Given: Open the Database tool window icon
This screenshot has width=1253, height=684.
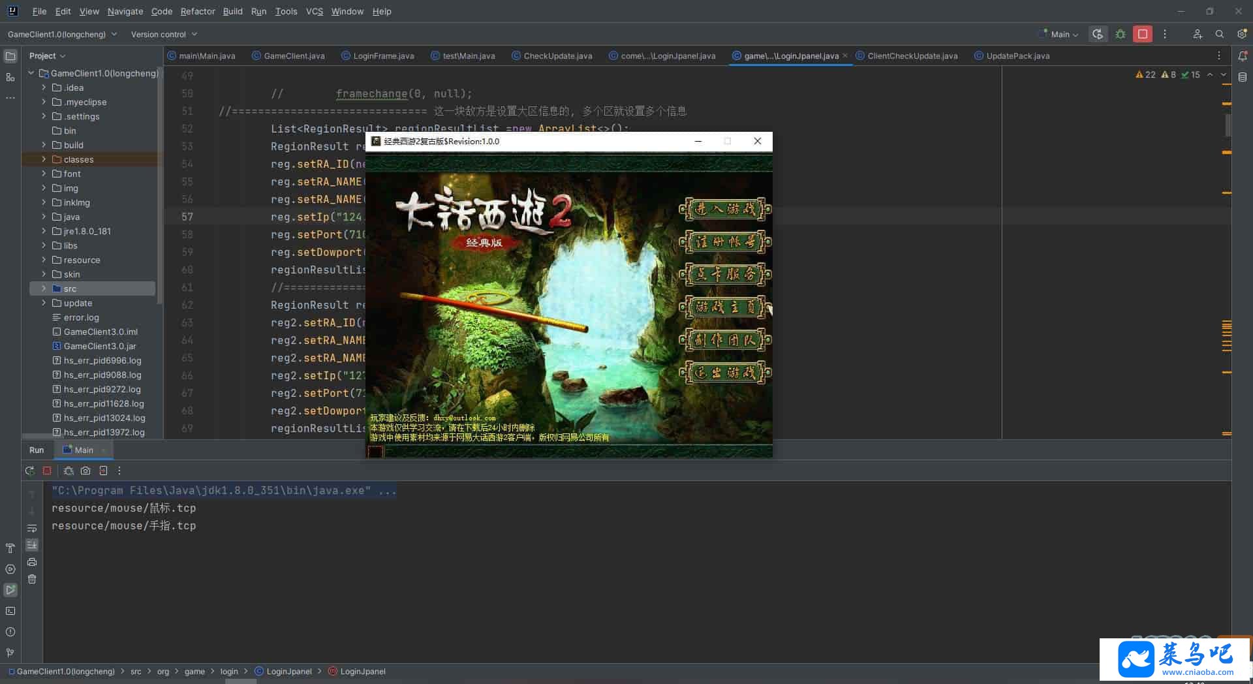Looking at the screenshot, I should (x=1243, y=77).
